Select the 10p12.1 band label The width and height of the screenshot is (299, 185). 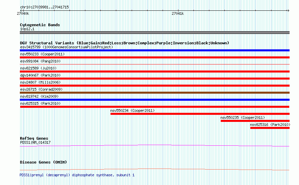pyautogui.click(x=27, y=29)
